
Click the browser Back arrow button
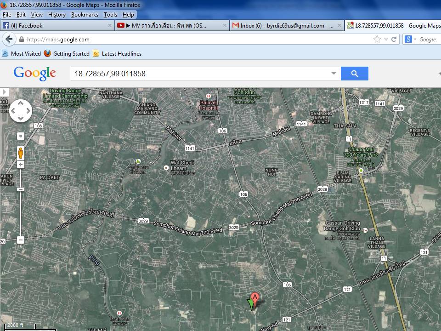click(9, 39)
